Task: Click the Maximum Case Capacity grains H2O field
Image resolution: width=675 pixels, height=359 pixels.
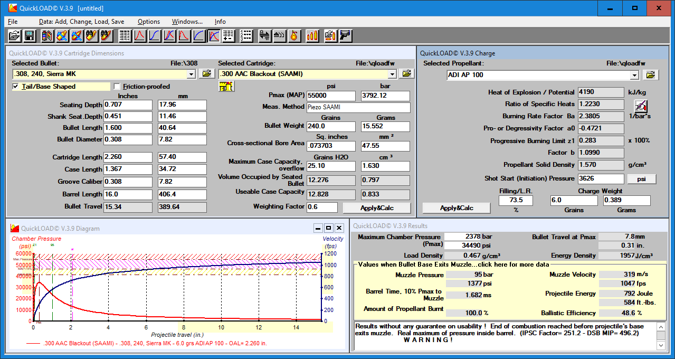Action: pyautogui.click(x=331, y=166)
